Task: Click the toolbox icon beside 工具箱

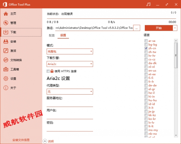Action: [x=6, y=69]
